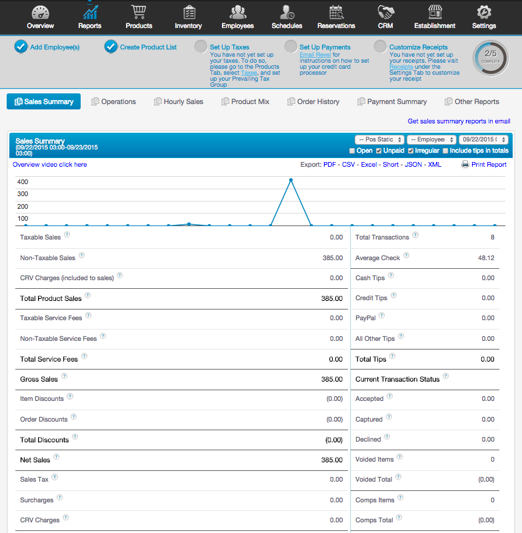Image resolution: width=522 pixels, height=533 pixels.
Task: Click the chart peak data point near 400
Action: coord(291,180)
